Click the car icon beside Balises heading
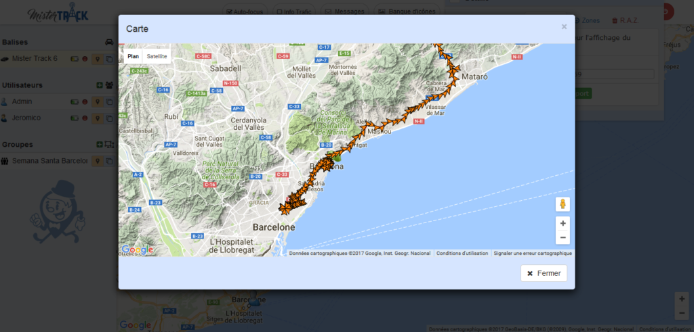 pyautogui.click(x=109, y=43)
